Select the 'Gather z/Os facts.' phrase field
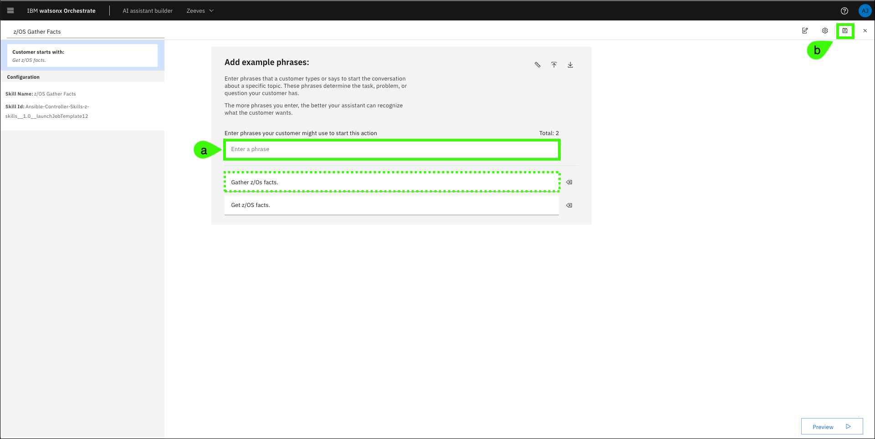The image size is (875, 439). pos(392,182)
